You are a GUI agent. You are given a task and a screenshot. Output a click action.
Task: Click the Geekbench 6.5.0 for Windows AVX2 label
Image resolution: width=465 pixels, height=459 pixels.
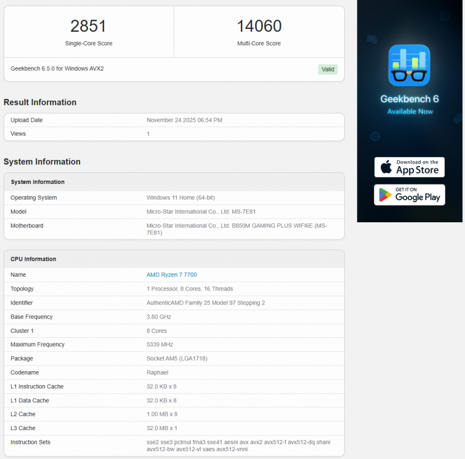pos(57,69)
